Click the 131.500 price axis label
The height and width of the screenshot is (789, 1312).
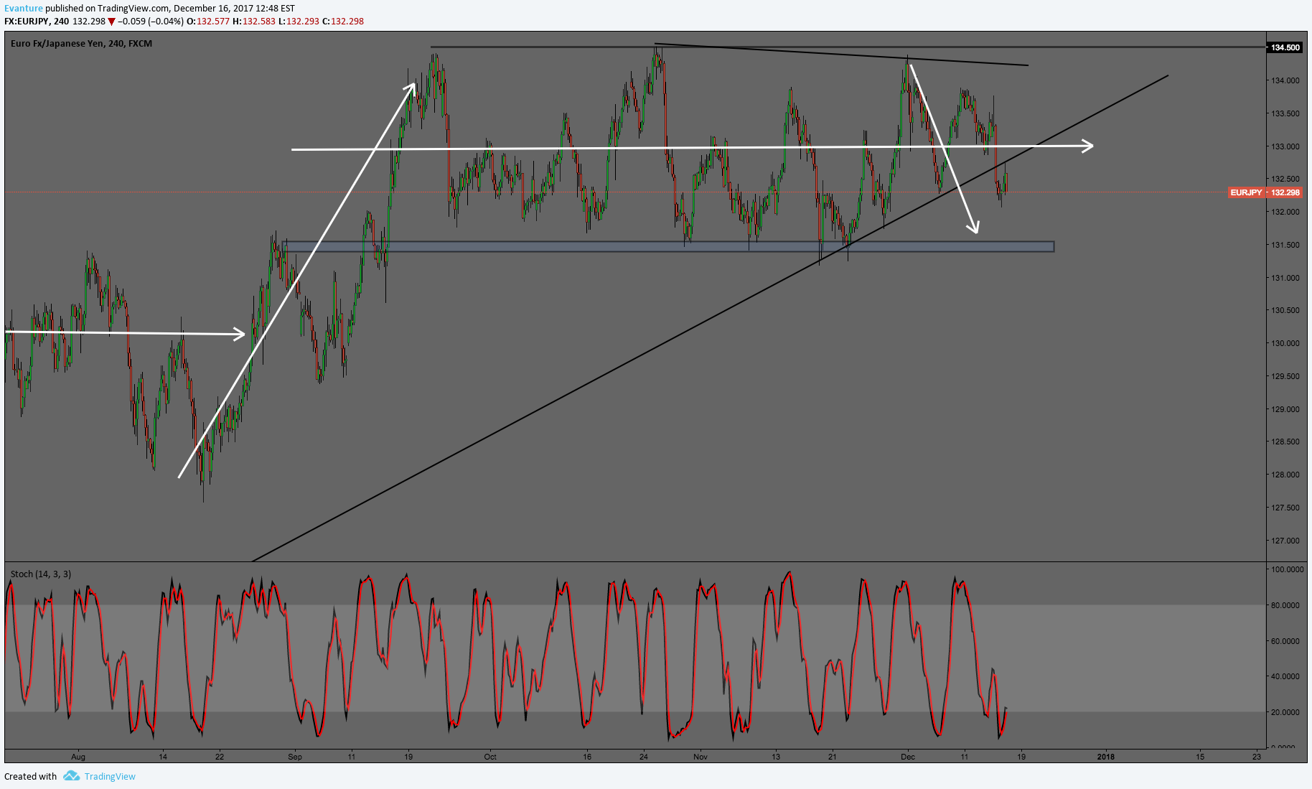1285,245
